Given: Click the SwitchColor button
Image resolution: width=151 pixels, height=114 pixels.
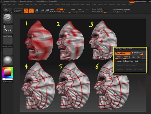Looking at the screenshot, I should pyautogui.click(x=7, y=82).
